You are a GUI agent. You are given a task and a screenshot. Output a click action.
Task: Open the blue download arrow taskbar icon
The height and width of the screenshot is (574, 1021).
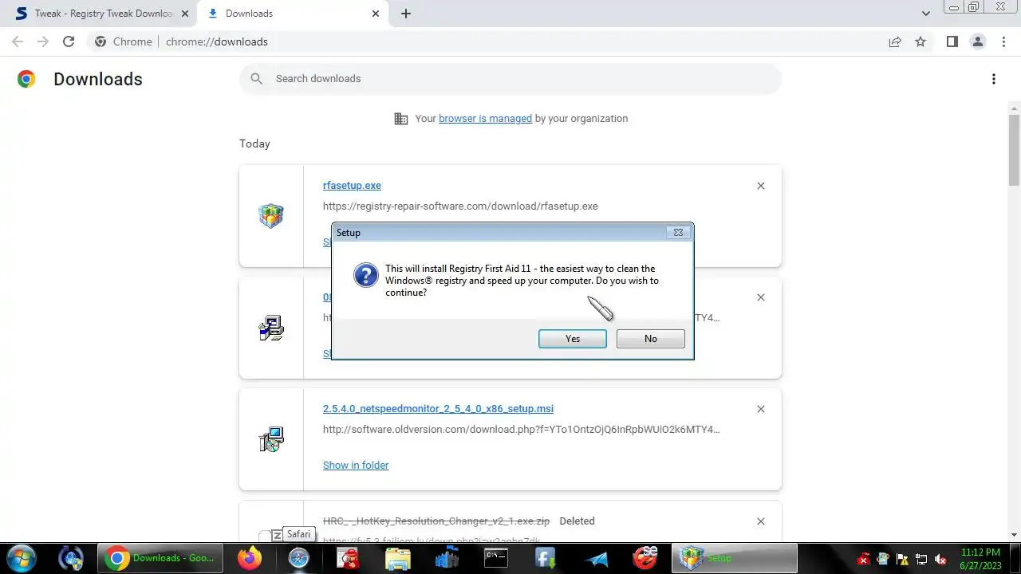[546, 558]
